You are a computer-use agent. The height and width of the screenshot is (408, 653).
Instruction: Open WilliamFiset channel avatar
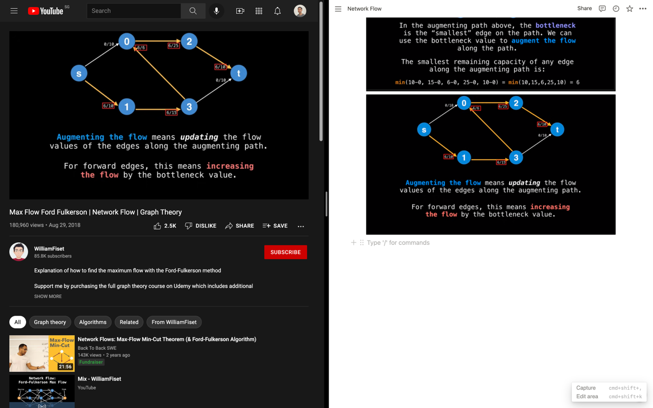point(18,252)
